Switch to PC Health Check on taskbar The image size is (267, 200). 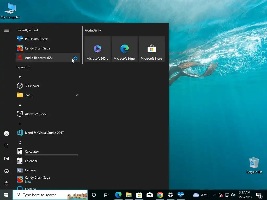click(x=181, y=195)
